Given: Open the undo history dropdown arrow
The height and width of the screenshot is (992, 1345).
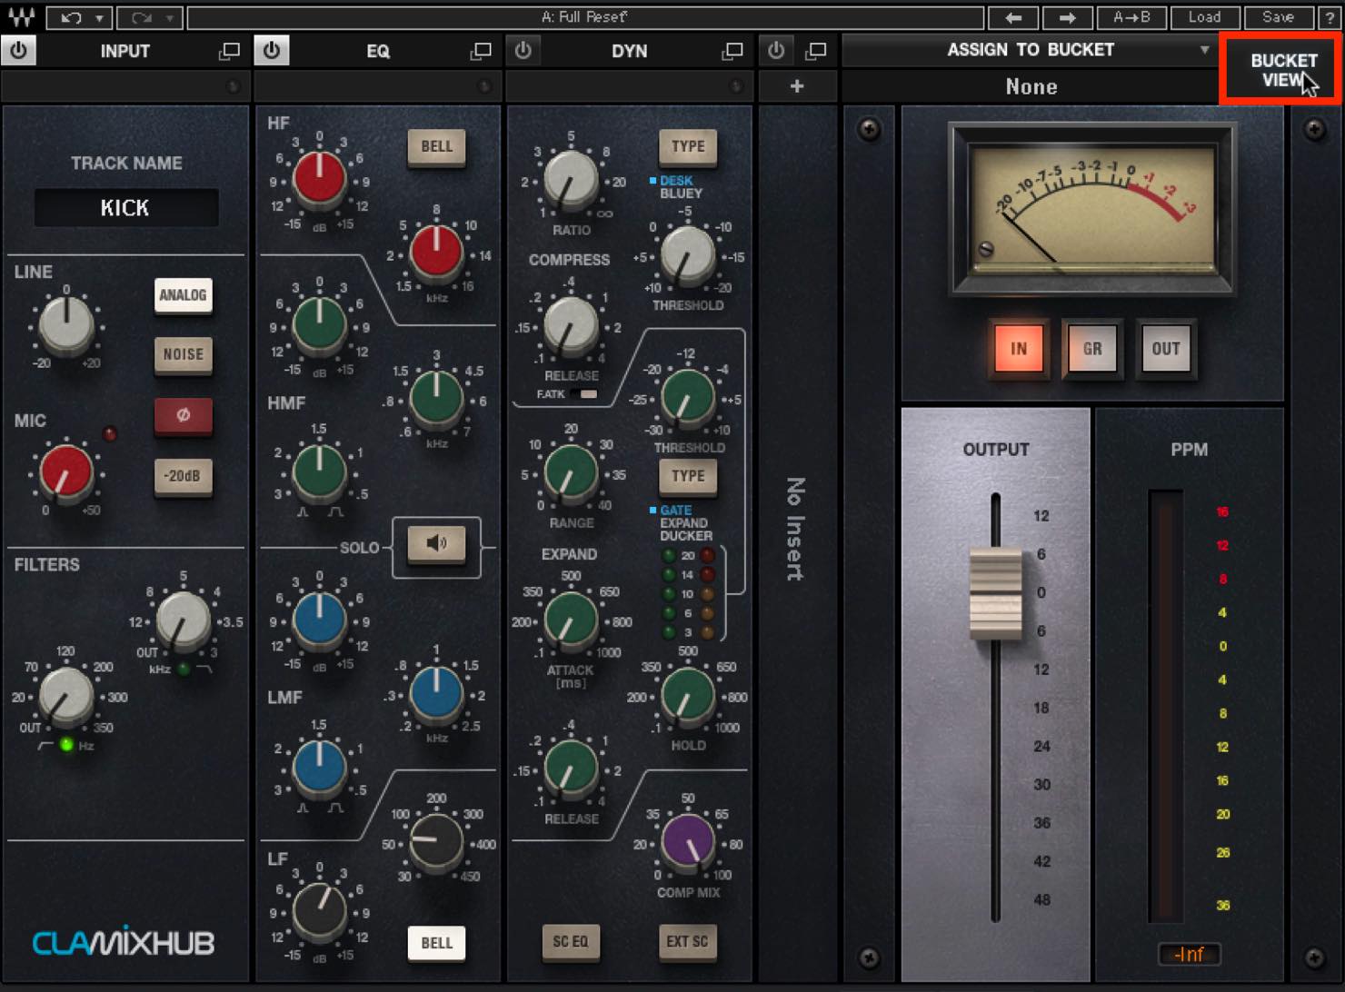Looking at the screenshot, I should tap(98, 17).
